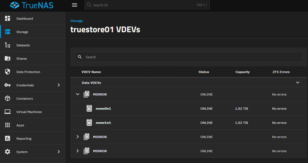Click Status column header

click(x=204, y=72)
